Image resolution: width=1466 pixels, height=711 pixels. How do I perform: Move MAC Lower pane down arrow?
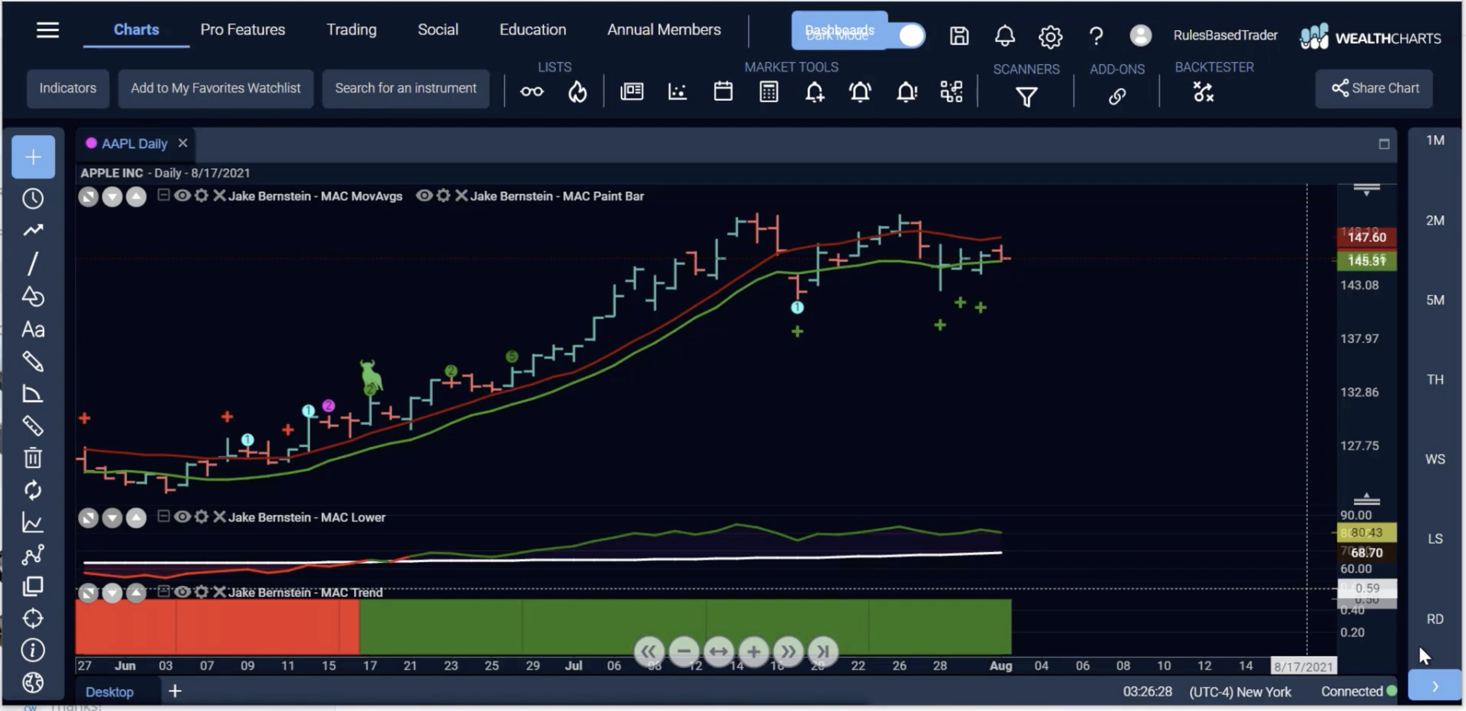click(x=112, y=518)
